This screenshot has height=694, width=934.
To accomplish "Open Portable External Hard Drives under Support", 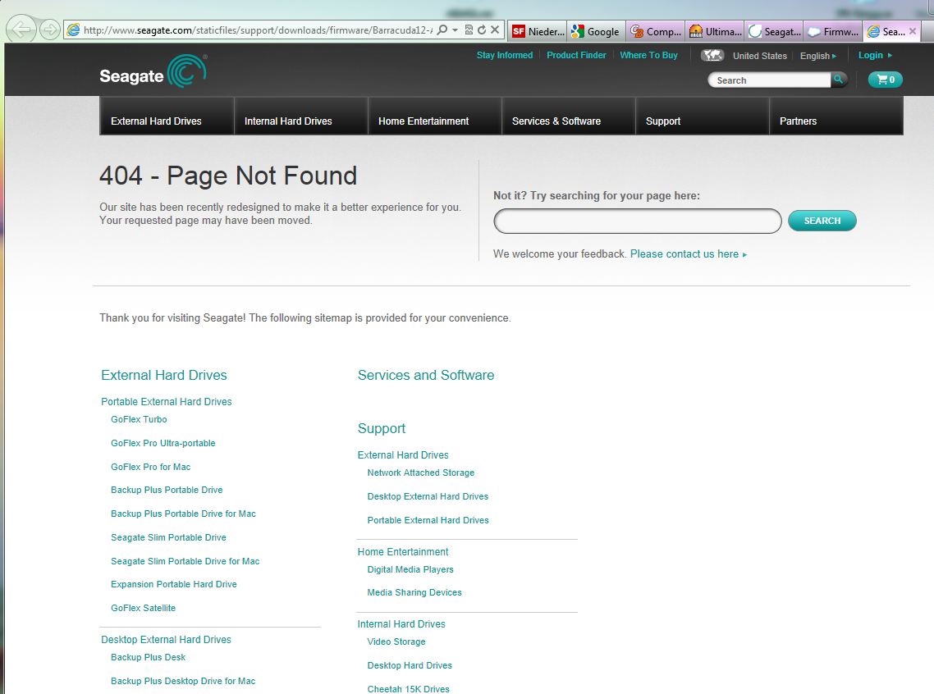I will (428, 520).
